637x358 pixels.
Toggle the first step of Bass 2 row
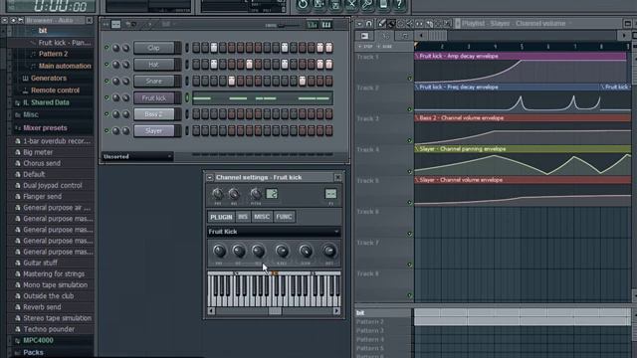click(196, 114)
